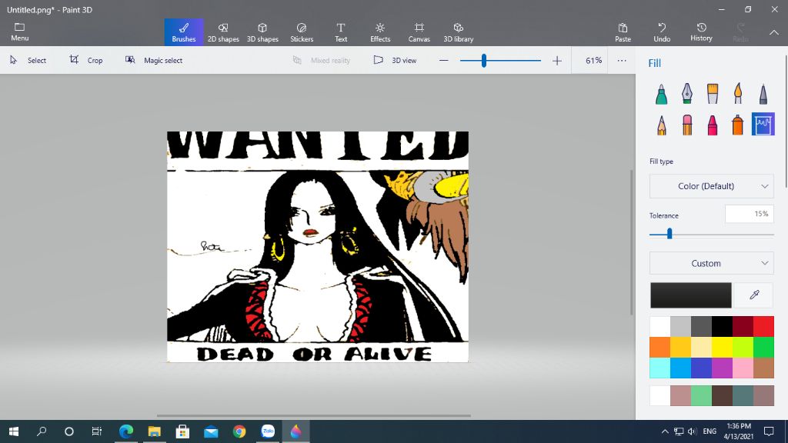Open the History panel

coord(701,32)
